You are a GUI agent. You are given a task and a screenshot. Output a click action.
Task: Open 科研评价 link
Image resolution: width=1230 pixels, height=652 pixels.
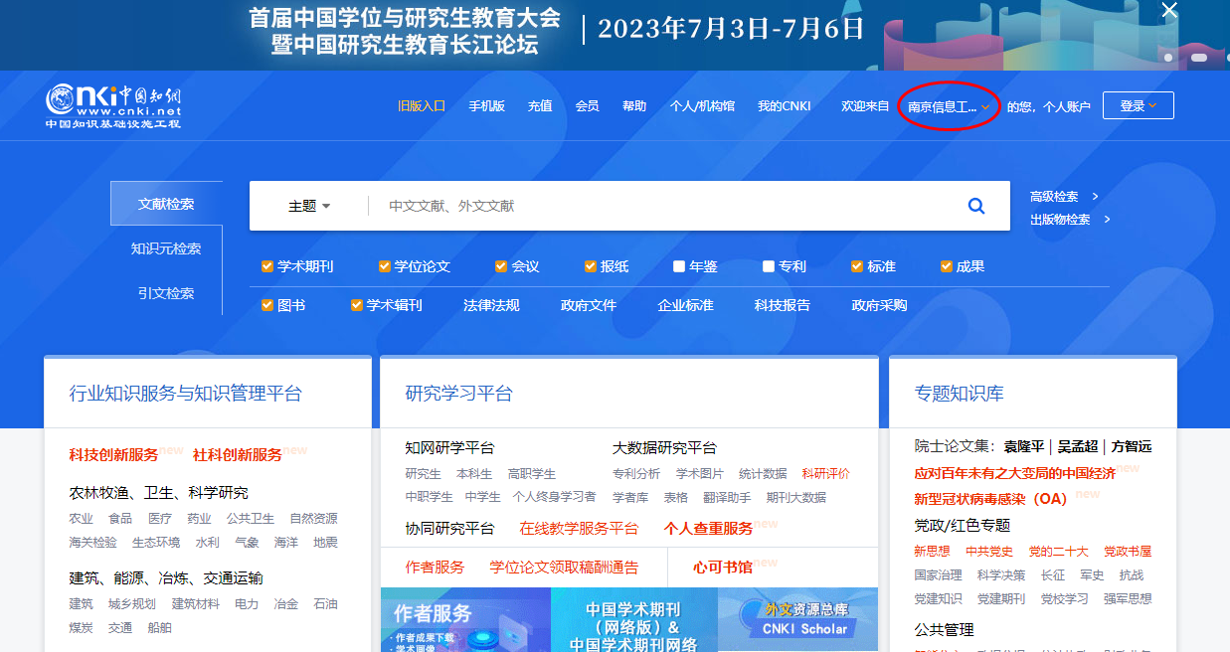826,474
